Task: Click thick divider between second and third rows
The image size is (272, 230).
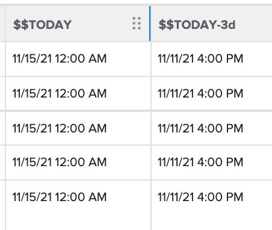Action: (x=136, y=111)
